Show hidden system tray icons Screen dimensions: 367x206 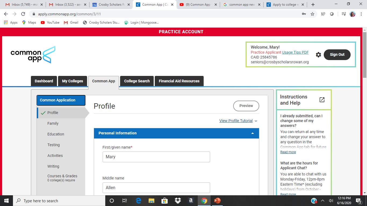pyautogui.click(x=323, y=201)
